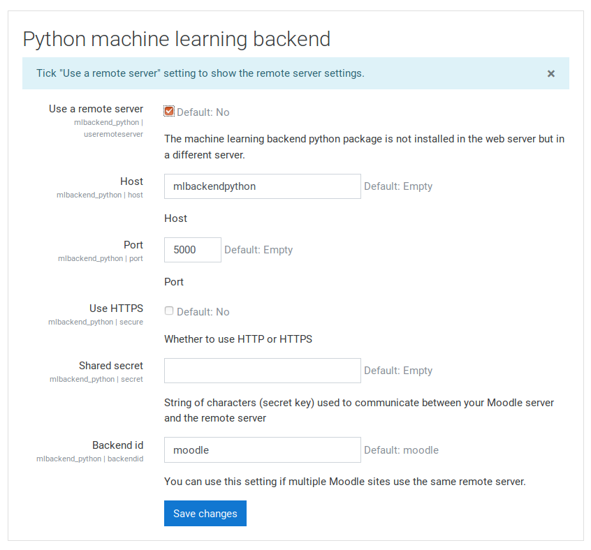Click the alert message about remote server settings
591x550 pixels.
click(200, 73)
